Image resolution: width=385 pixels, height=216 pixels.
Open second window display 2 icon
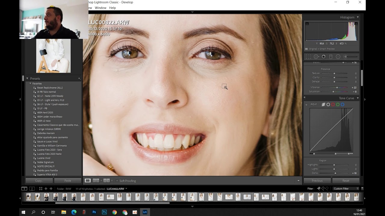pos(32,189)
